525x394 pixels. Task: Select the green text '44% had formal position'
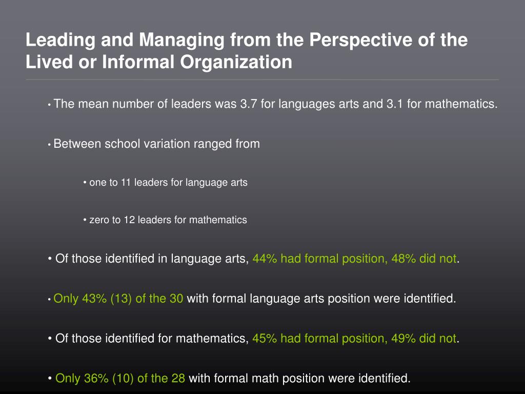coord(320,259)
